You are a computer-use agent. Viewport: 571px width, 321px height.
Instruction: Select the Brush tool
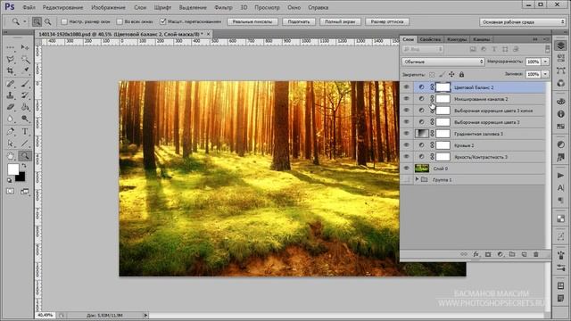(x=24, y=84)
